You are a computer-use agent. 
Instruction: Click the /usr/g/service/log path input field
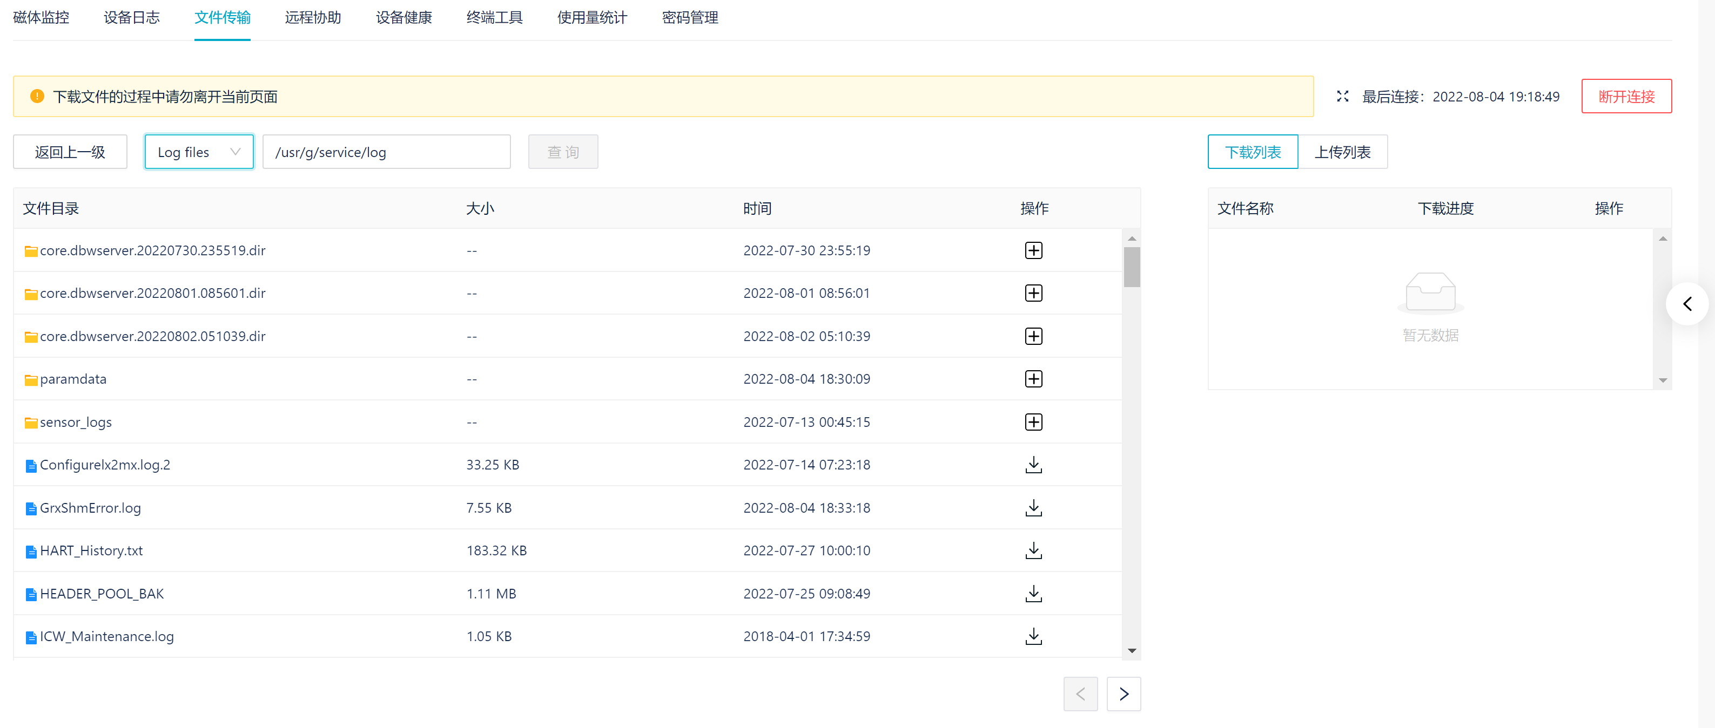(386, 152)
